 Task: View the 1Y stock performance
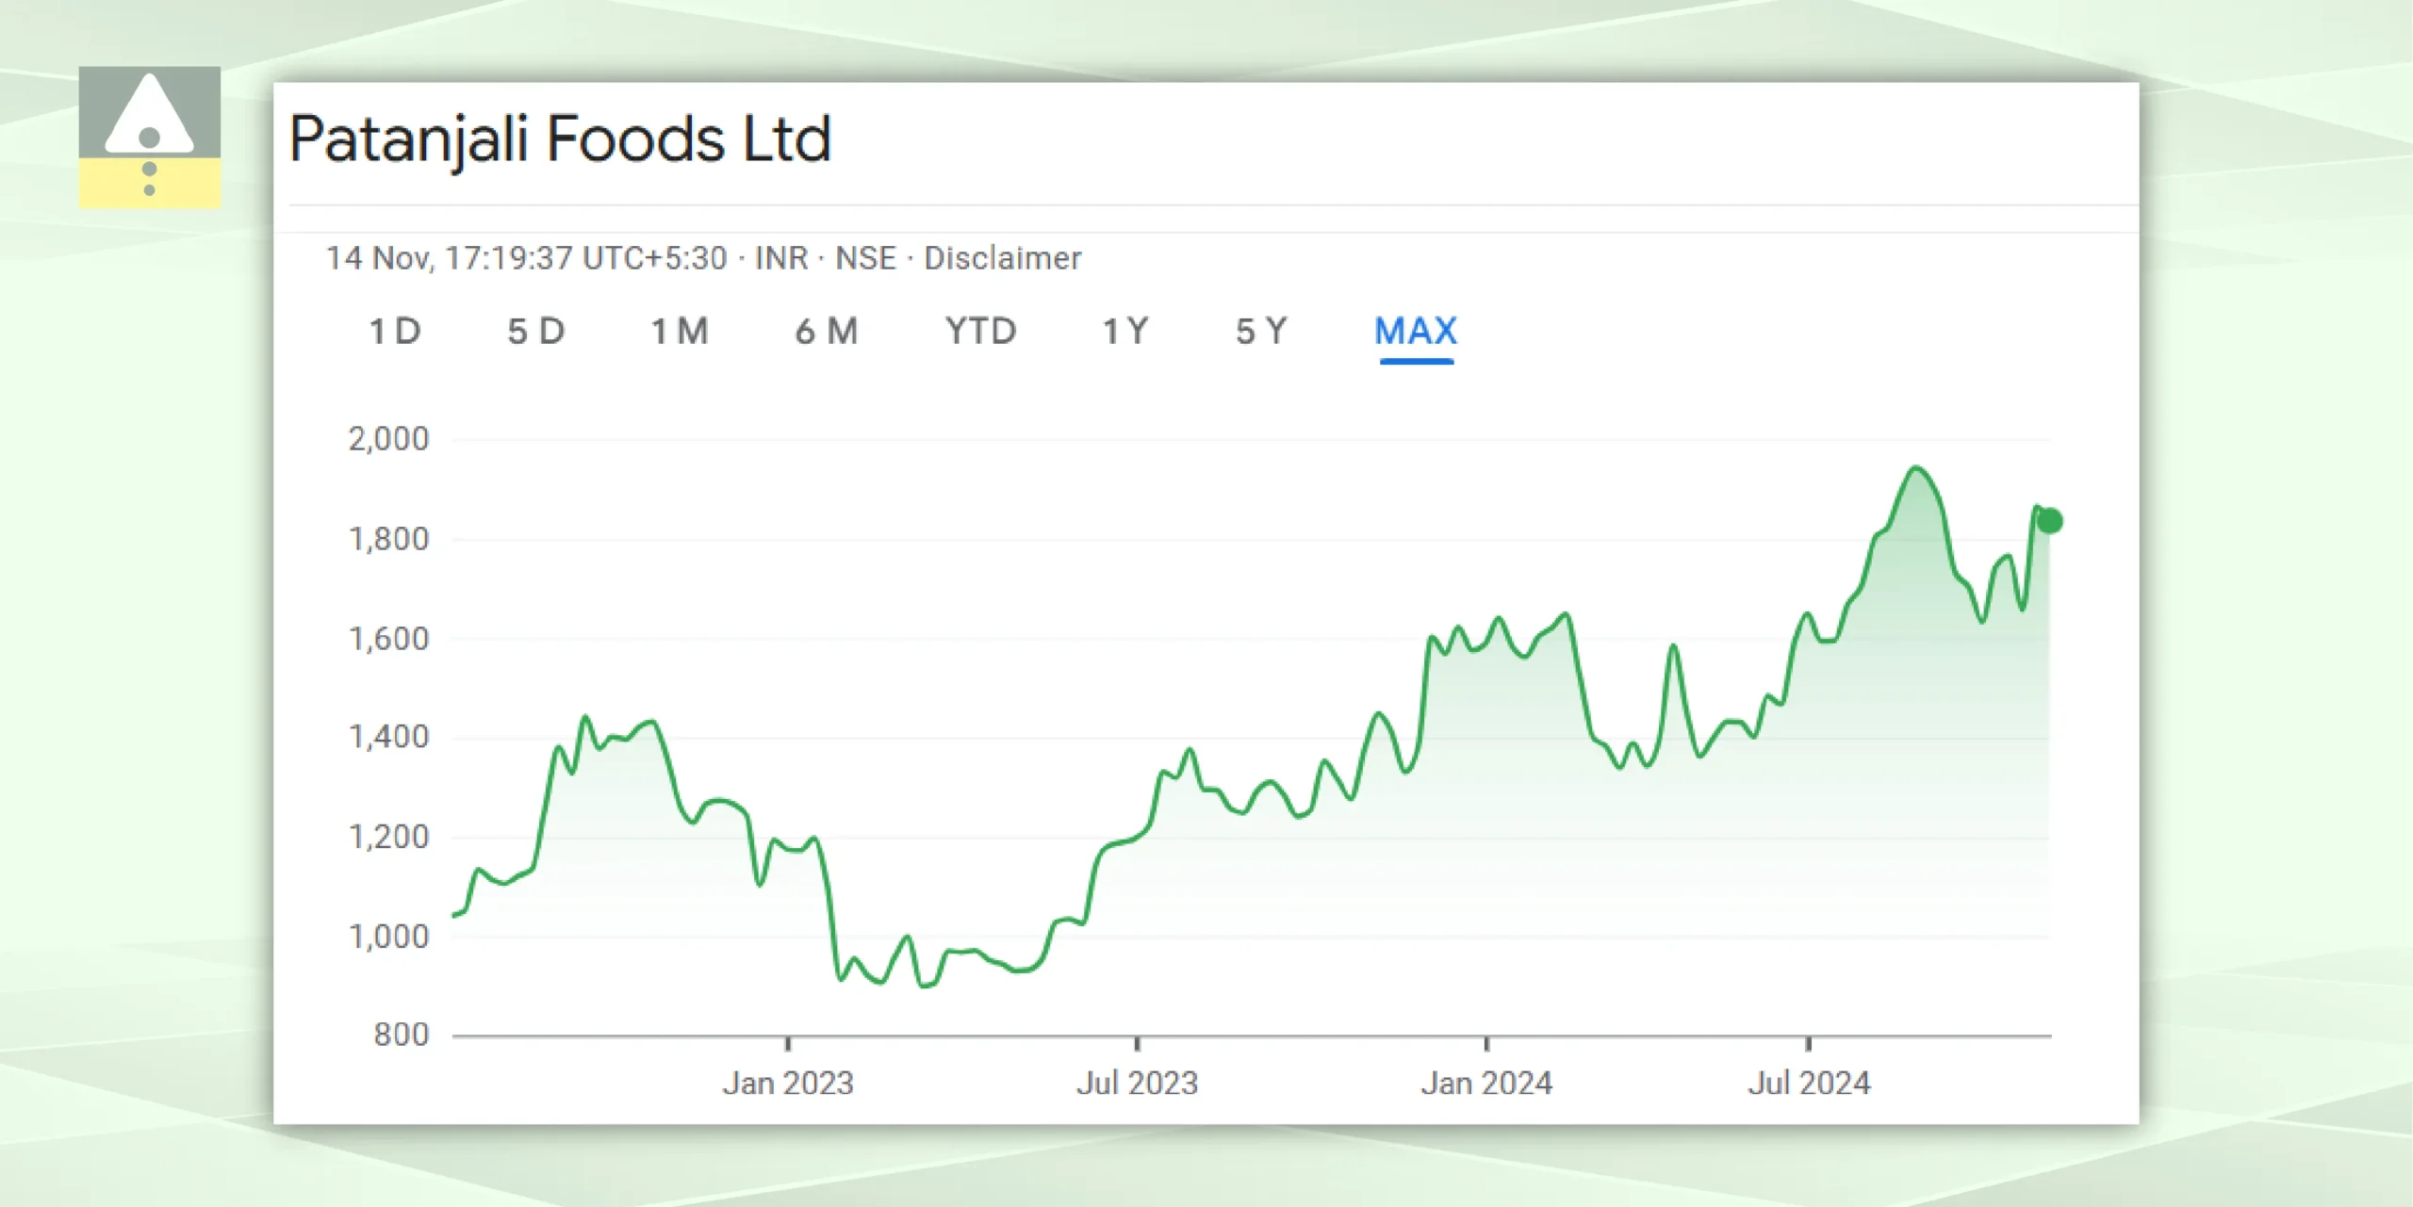coord(1125,332)
